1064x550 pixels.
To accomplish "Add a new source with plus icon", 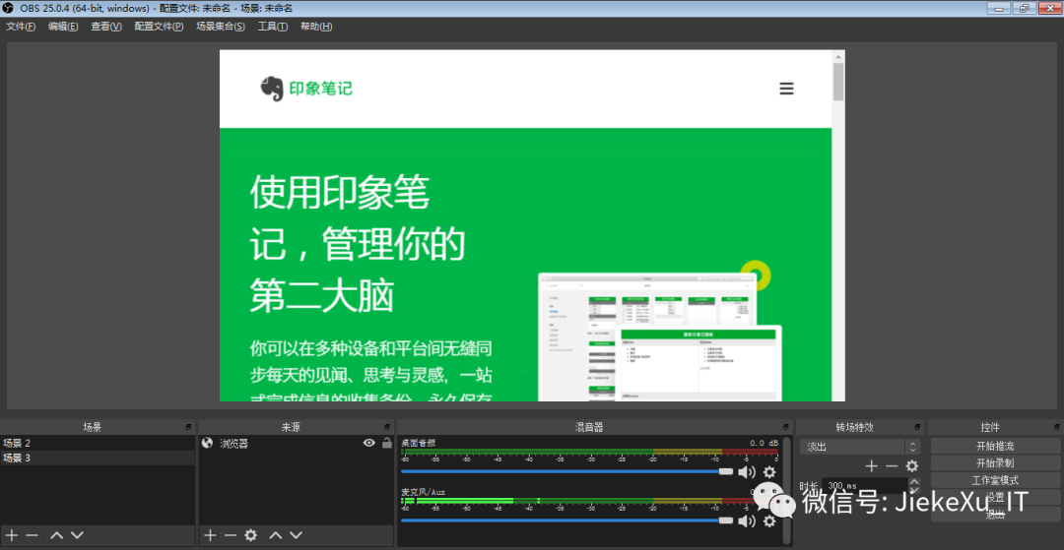I will (211, 535).
